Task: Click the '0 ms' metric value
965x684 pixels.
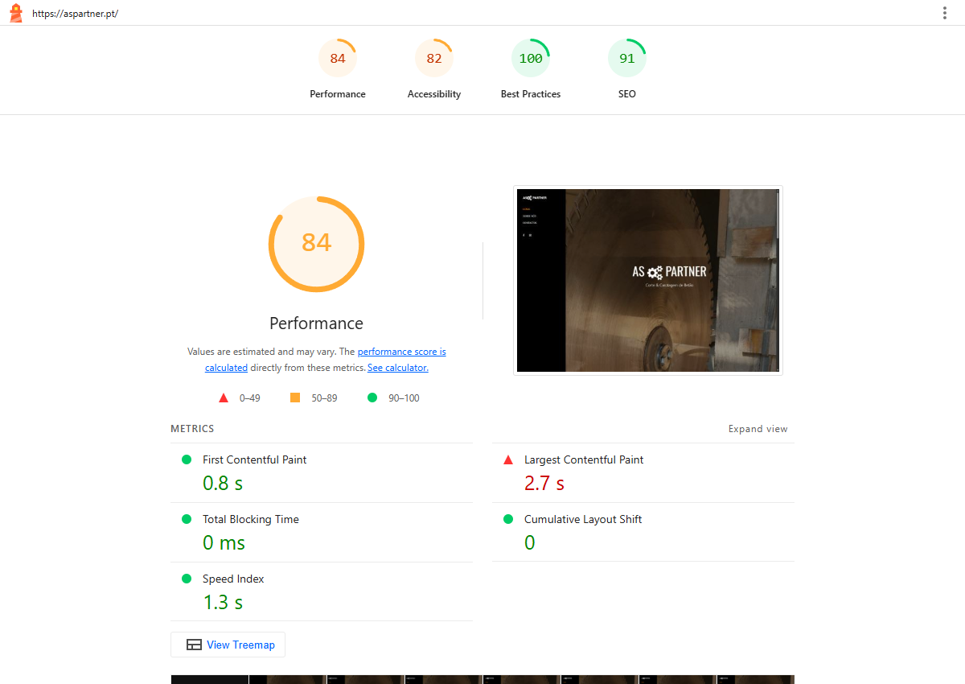Action: (x=224, y=542)
